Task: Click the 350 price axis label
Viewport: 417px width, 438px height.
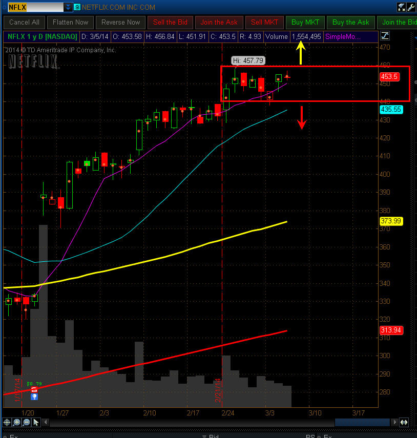Action: (x=385, y=265)
